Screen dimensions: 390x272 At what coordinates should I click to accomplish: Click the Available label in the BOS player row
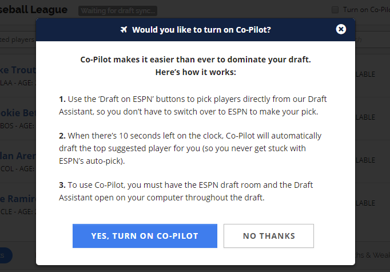coord(365,117)
